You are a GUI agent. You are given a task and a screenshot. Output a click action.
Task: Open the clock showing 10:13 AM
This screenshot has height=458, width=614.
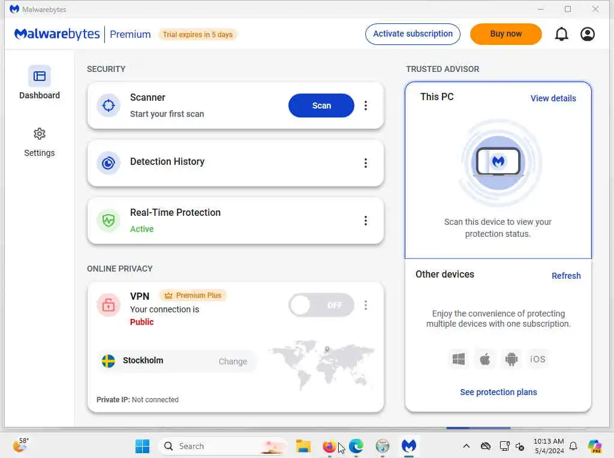click(x=549, y=446)
